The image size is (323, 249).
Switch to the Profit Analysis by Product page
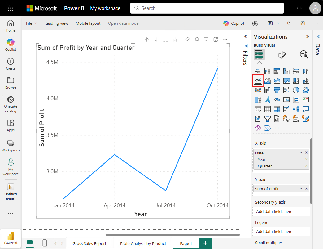point(143,243)
